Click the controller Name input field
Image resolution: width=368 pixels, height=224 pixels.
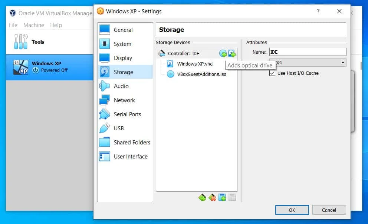pyautogui.click(x=308, y=52)
